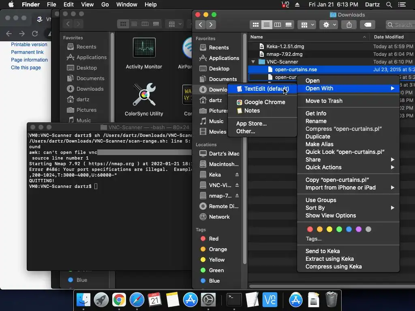Expand the Sort By submenu
The height and width of the screenshot is (311, 415).
pos(348,208)
